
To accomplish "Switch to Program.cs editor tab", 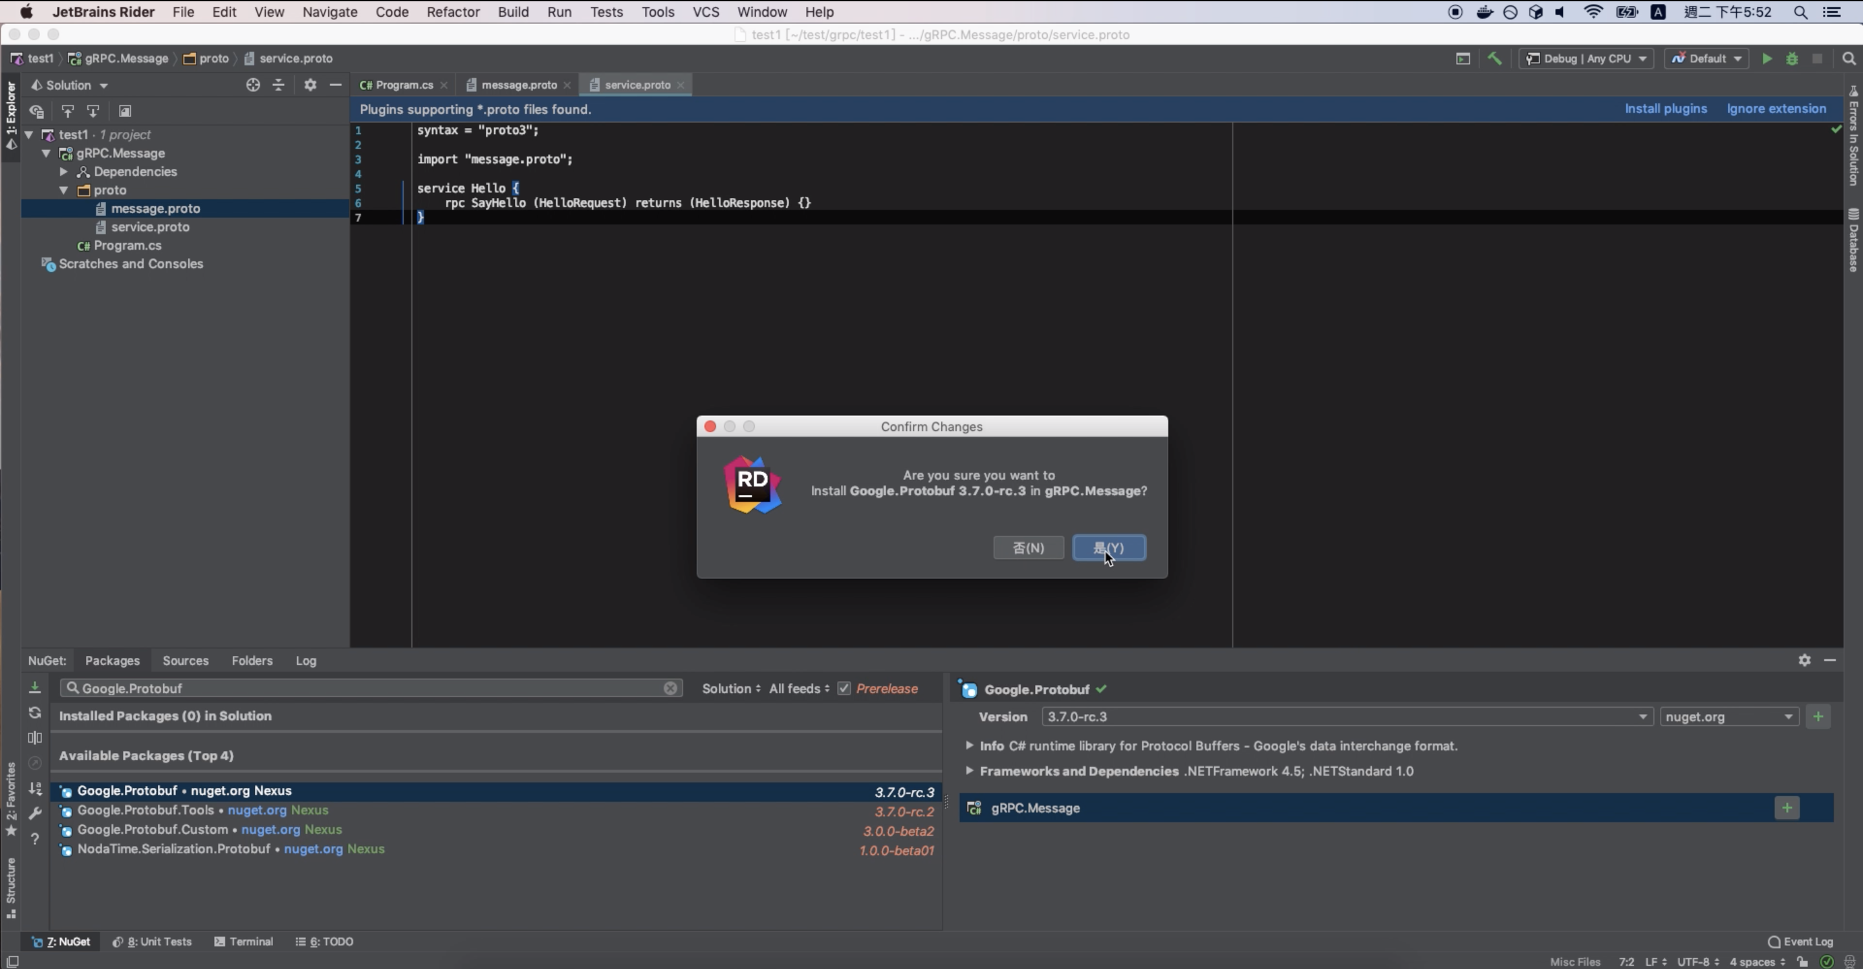I will [x=397, y=85].
